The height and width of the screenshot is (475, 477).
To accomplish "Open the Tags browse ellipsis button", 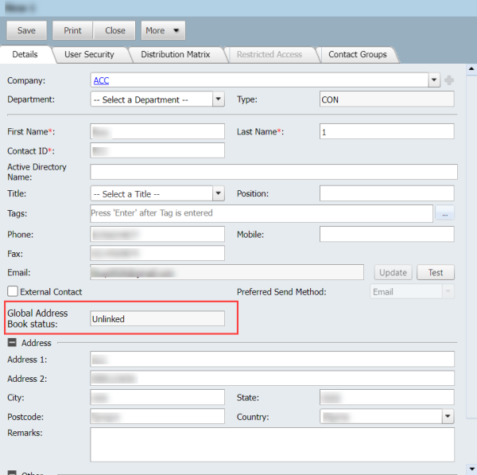I will click(x=444, y=213).
